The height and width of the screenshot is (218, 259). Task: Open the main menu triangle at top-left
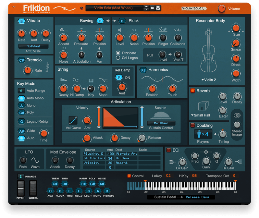(14, 7)
